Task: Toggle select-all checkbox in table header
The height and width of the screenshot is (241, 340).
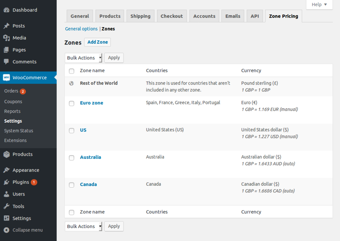Action: click(x=71, y=71)
